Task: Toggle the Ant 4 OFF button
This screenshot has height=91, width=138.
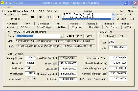Action: pos(57,17)
